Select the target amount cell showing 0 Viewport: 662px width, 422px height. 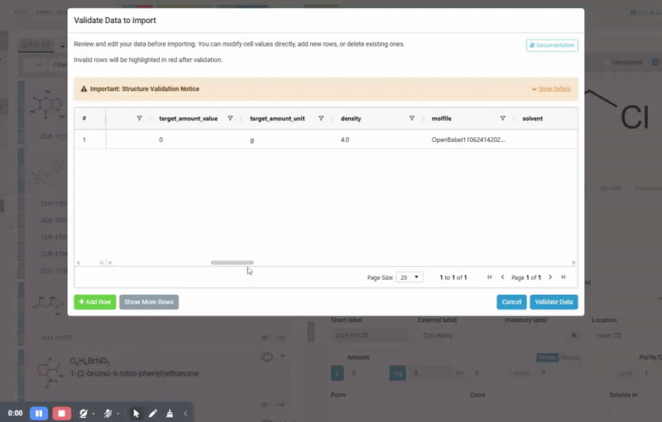tap(196, 140)
